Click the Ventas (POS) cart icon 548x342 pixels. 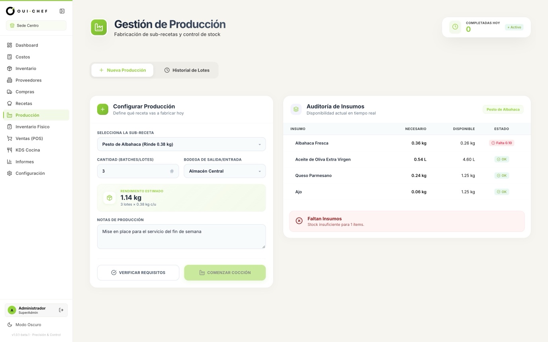tap(10, 138)
